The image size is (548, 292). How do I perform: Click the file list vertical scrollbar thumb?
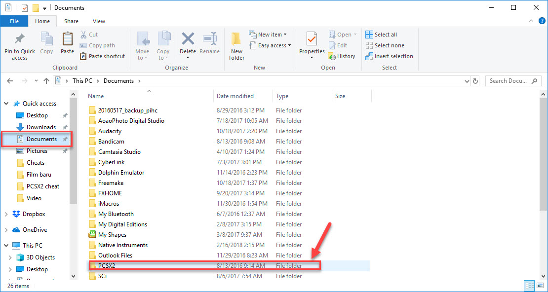pos(544,155)
